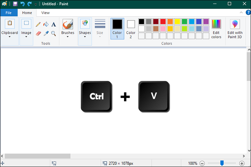Pick the pink color swatch
This screenshot has height=167, width=251.
pyautogui.click(x=163, y=29)
